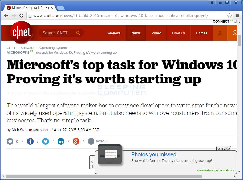Image resolution: width=243 pixels, height=180 pixels.
Task: Click the vertical scrollbar up arrow
Action: 240,23
